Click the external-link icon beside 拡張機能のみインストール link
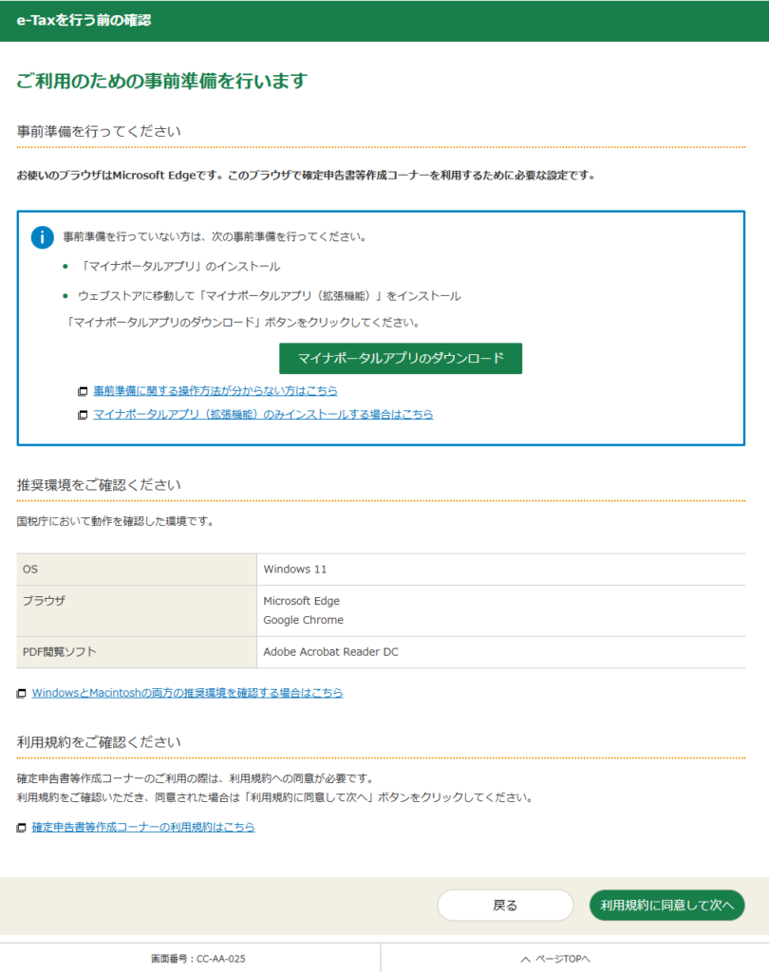The height and width of the screenshot is (972, 769). [84, 415]
